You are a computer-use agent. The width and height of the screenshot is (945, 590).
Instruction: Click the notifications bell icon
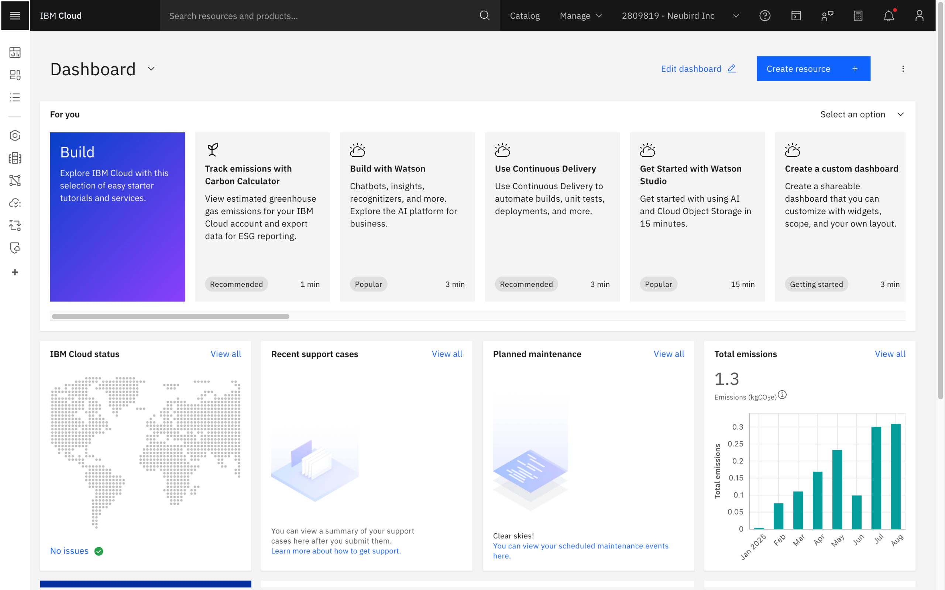(x=889, y=15)
